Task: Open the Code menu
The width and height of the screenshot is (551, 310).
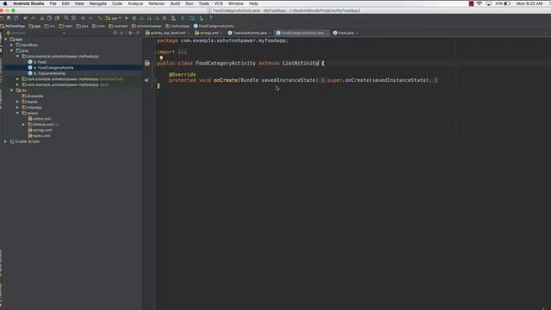Action: [x=117, y=3]
